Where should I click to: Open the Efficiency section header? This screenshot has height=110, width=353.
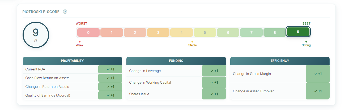280,61
